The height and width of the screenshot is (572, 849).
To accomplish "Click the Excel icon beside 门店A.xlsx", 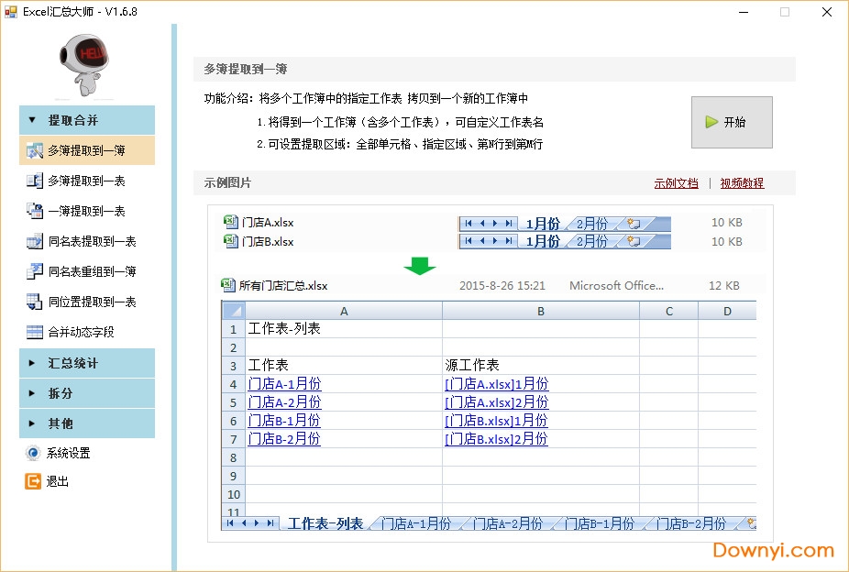I will [x=230, y=223].
